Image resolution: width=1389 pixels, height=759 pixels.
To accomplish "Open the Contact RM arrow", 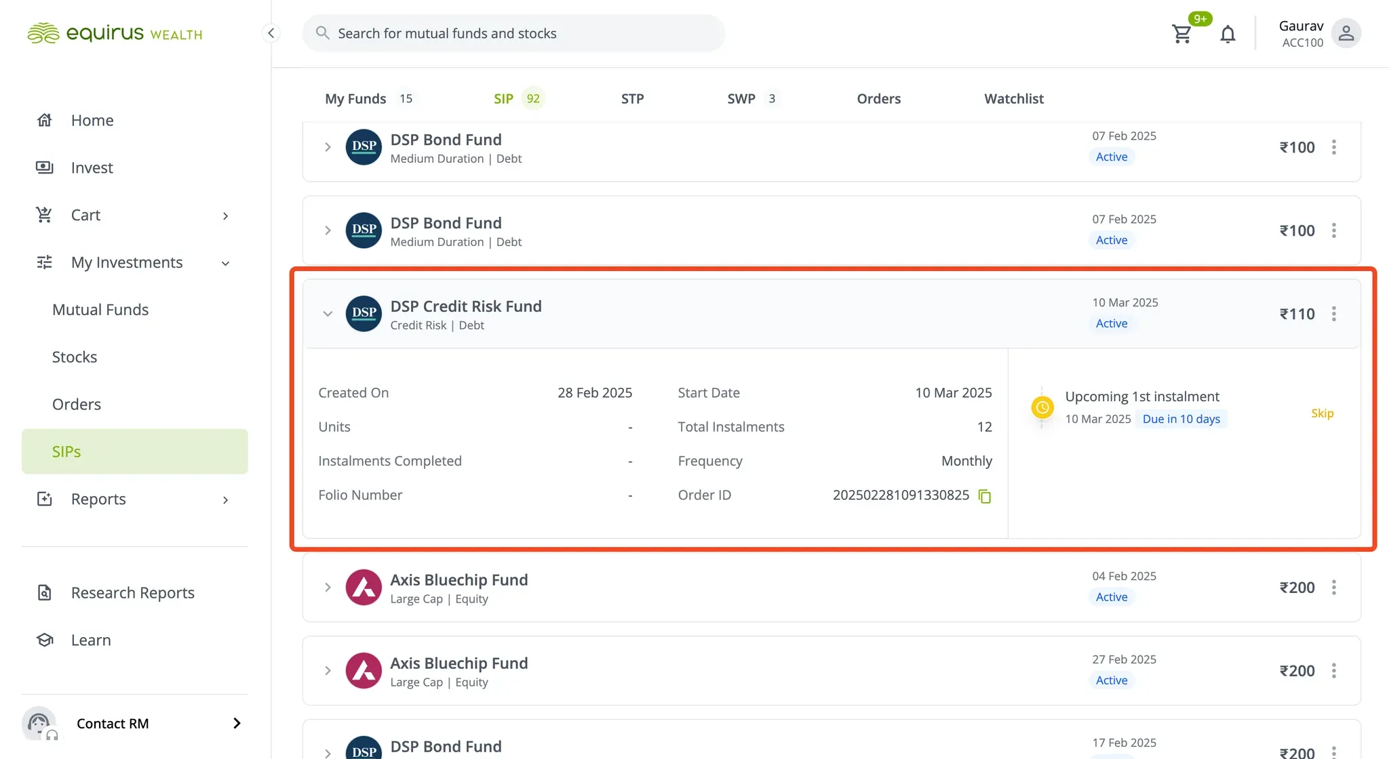I will pyautogui.click(x=237, y=724).
